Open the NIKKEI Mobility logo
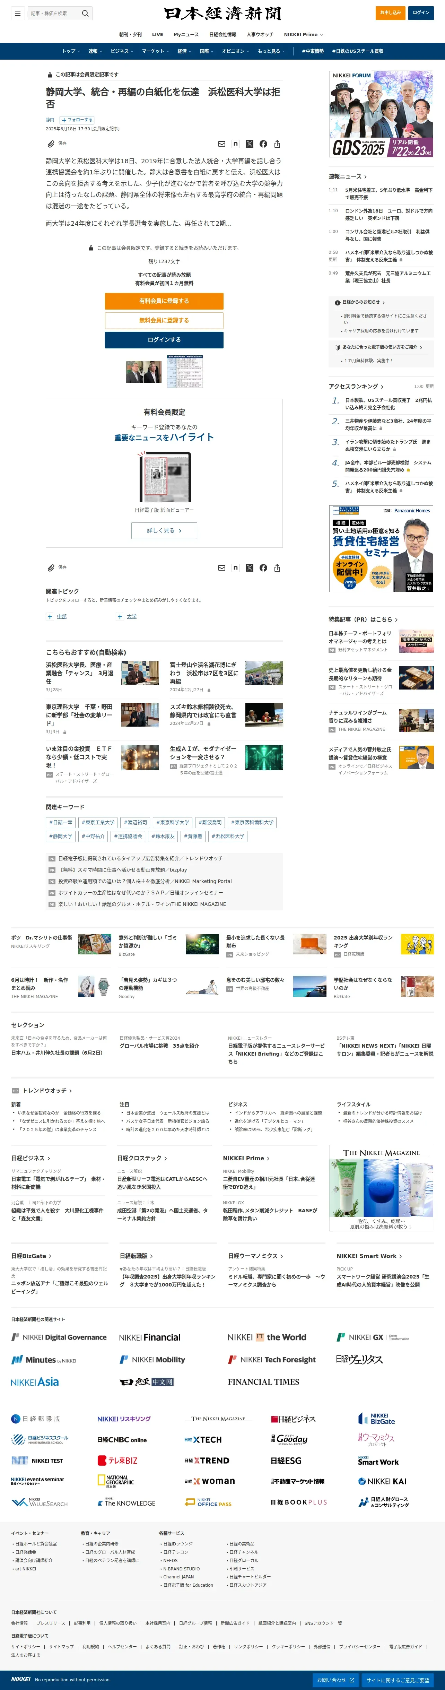Screen dimensions: 445x1690 point(152,1359)
